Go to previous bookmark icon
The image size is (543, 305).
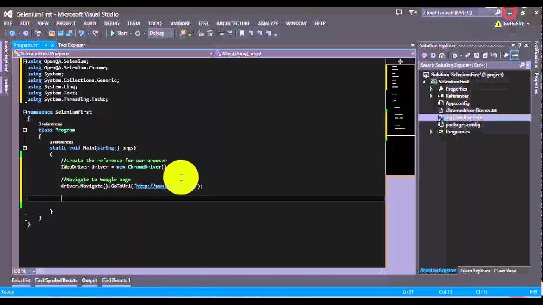[251, 33]
